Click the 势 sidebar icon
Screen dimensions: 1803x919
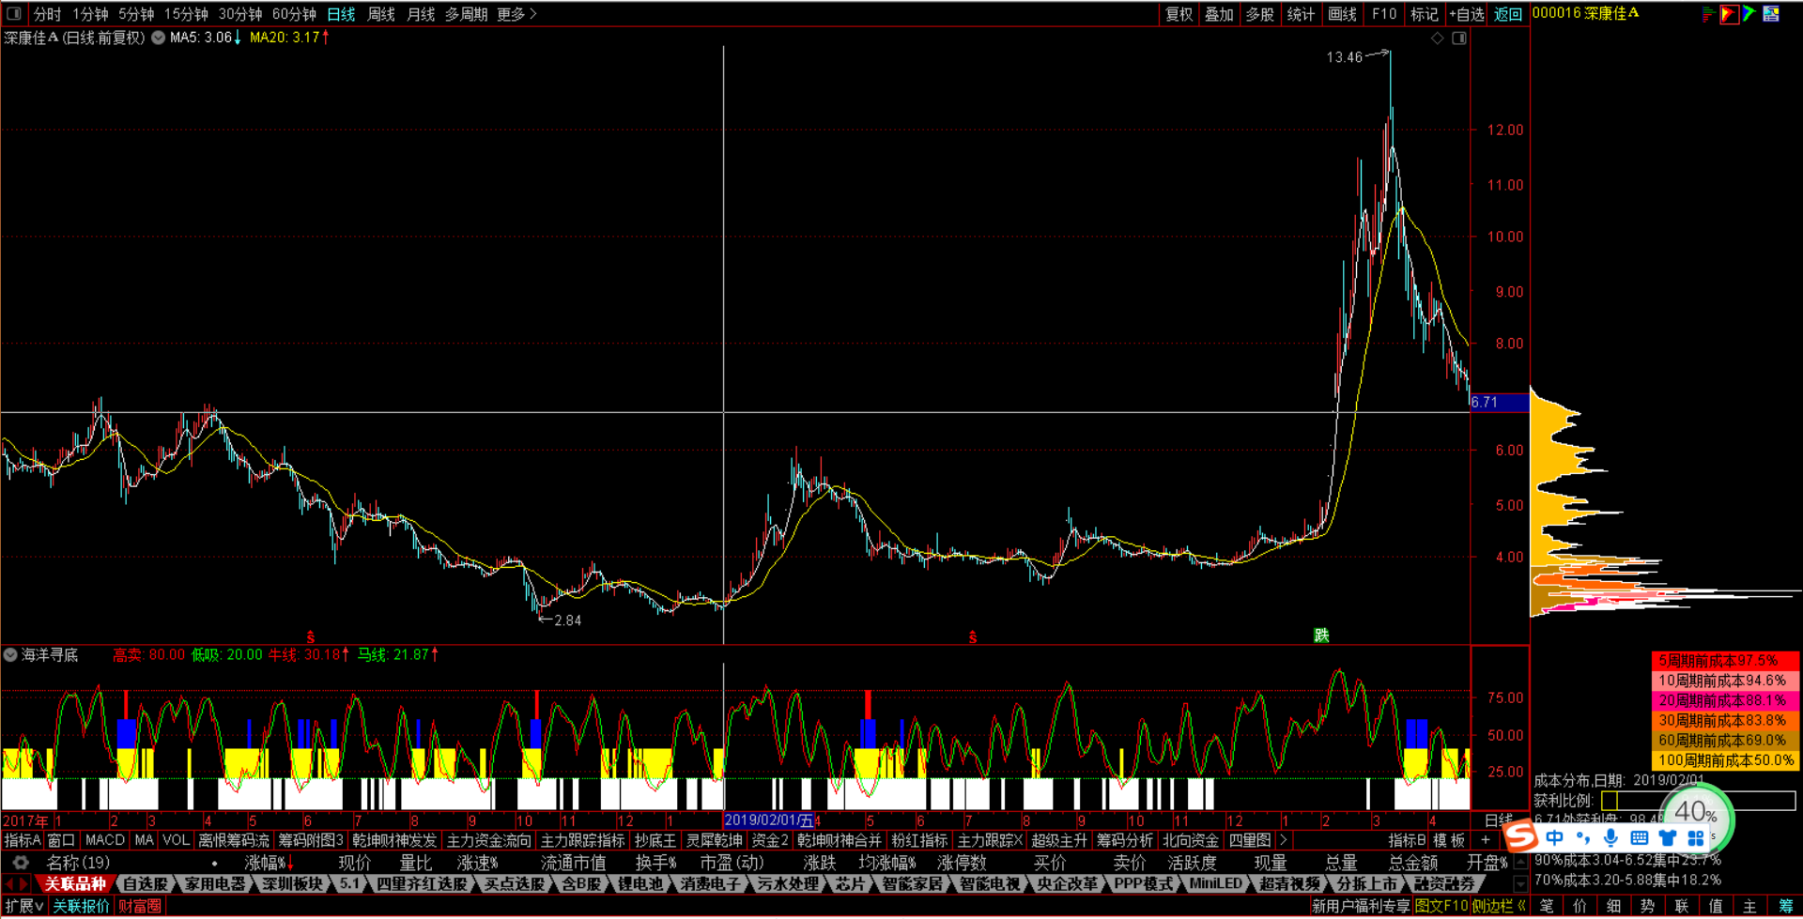click(1647, 906)
